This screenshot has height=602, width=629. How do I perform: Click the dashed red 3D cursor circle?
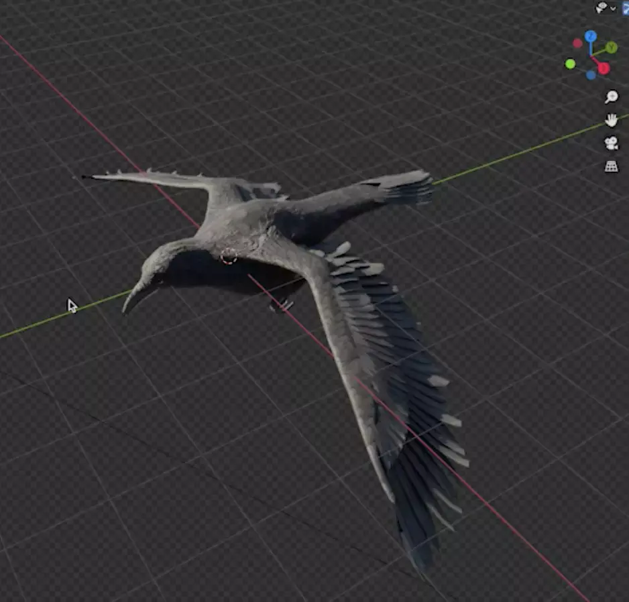[x=229, y=256]
